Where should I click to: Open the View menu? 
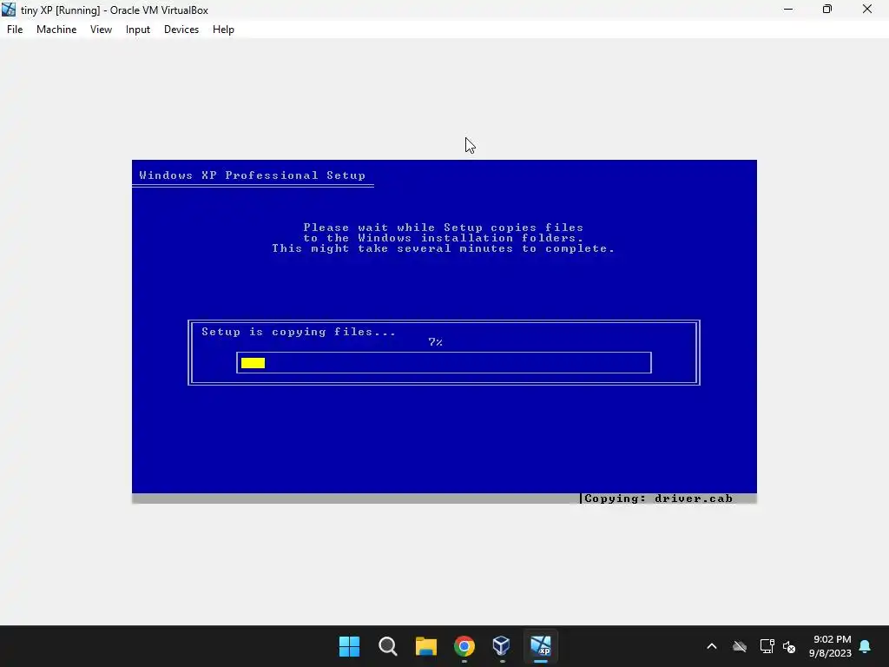[x=101, y=30]
